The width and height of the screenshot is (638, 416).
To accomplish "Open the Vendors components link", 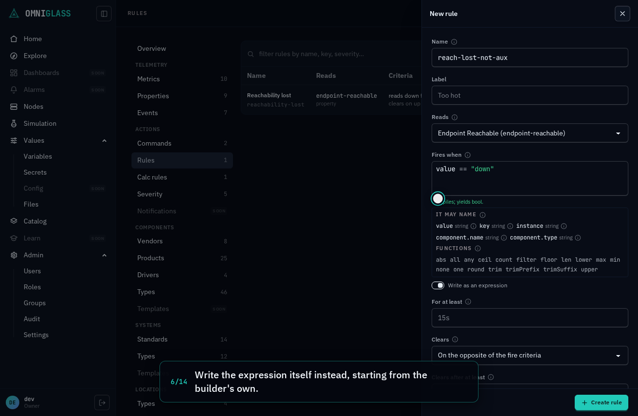I will click(182, 241).
